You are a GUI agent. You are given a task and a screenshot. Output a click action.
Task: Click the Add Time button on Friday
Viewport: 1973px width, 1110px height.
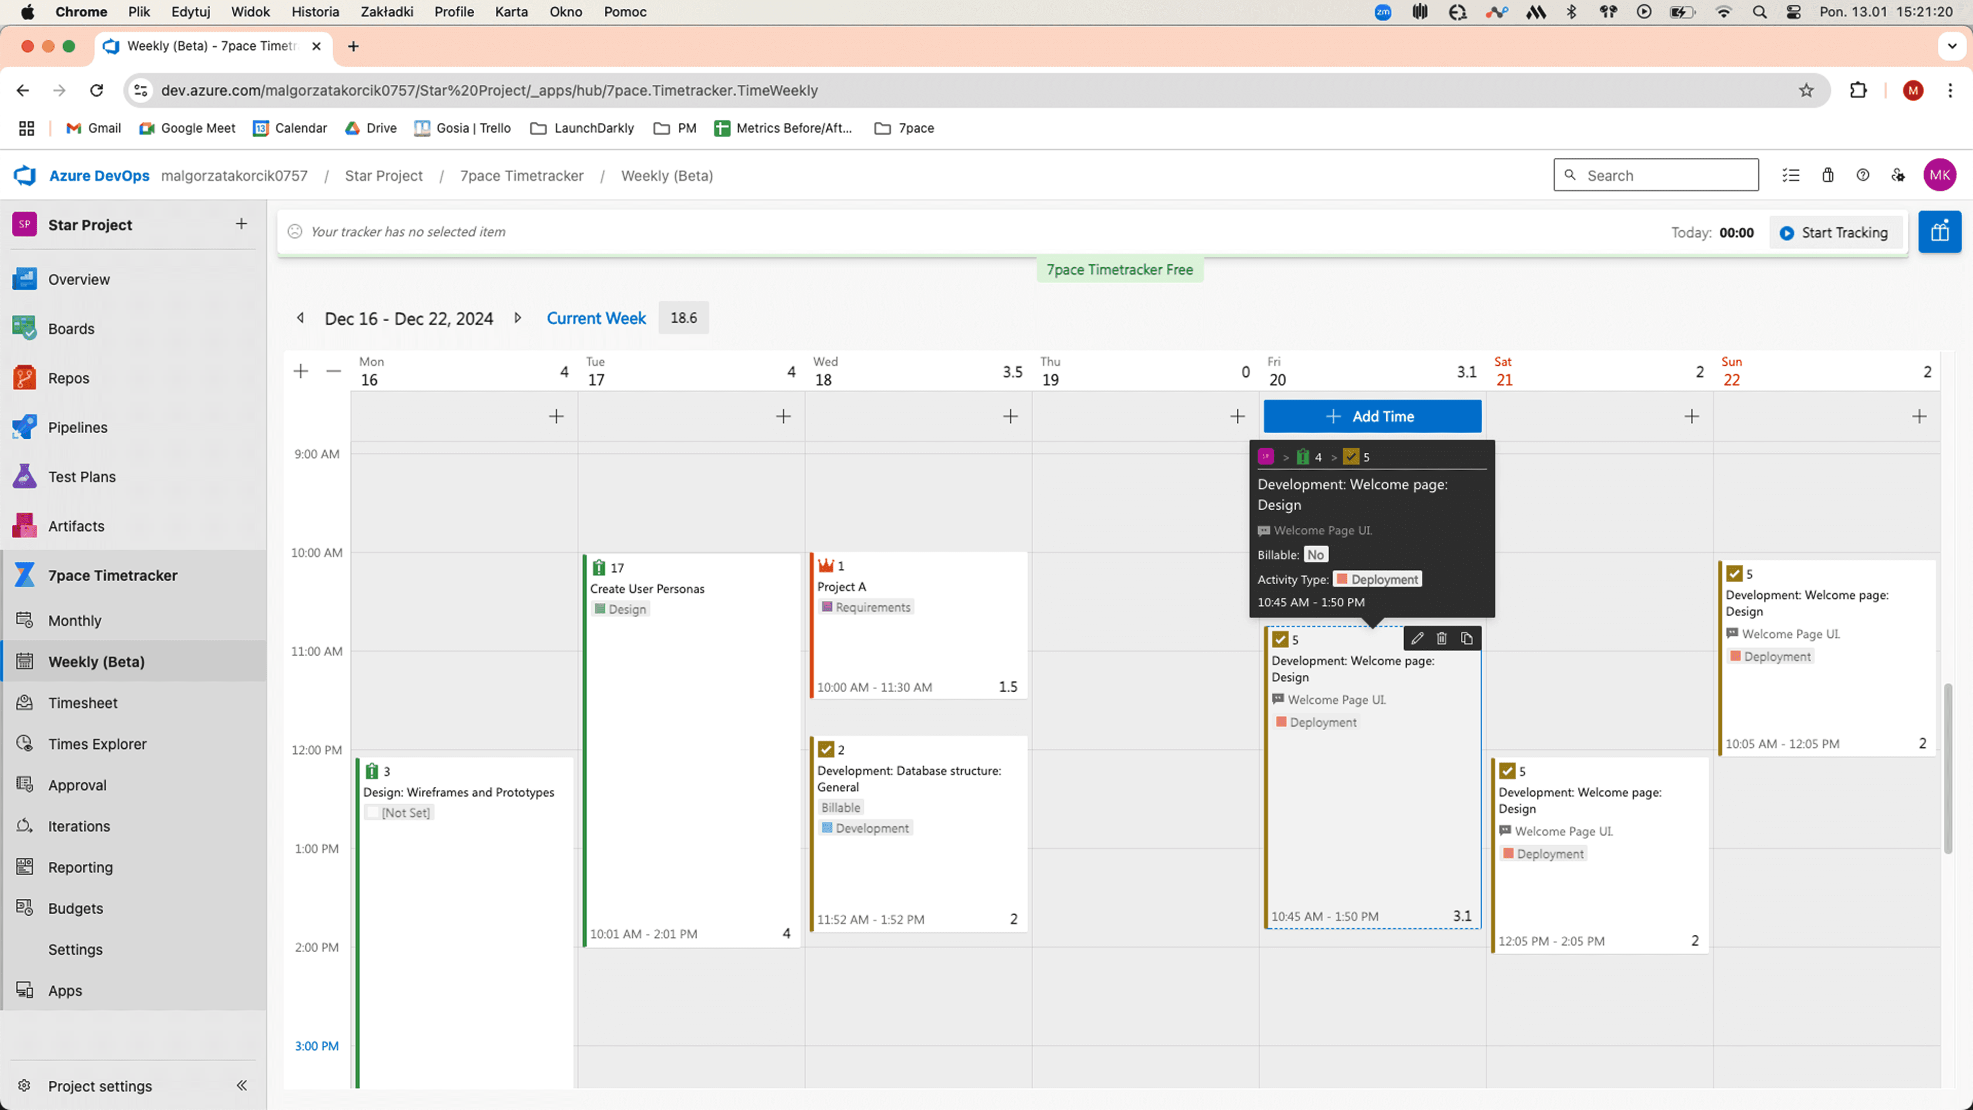pyautogui.click(x=1372, y=416)
